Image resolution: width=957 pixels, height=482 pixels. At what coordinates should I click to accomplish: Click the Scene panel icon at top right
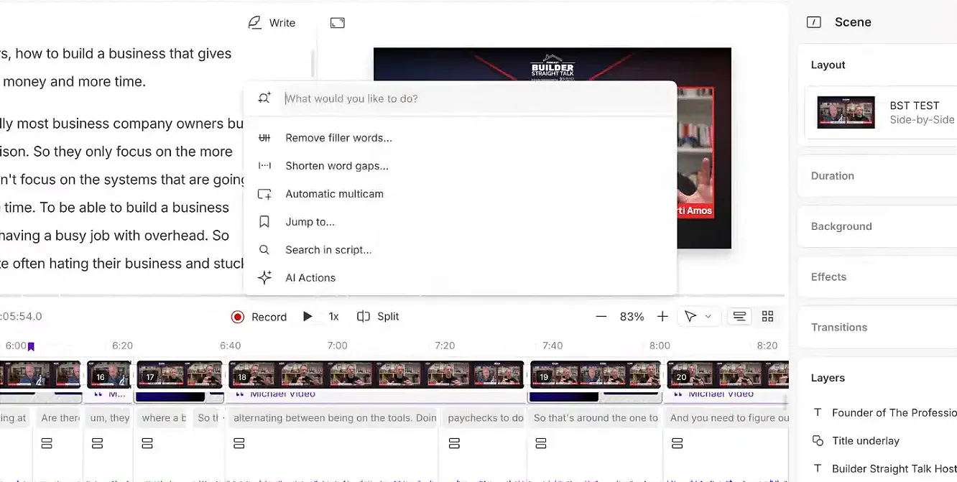point(814,22)
